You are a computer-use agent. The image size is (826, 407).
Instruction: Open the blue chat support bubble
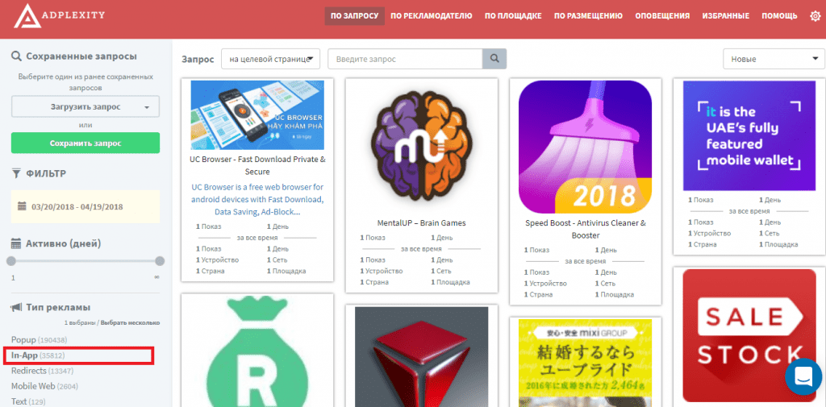[803, 376]
